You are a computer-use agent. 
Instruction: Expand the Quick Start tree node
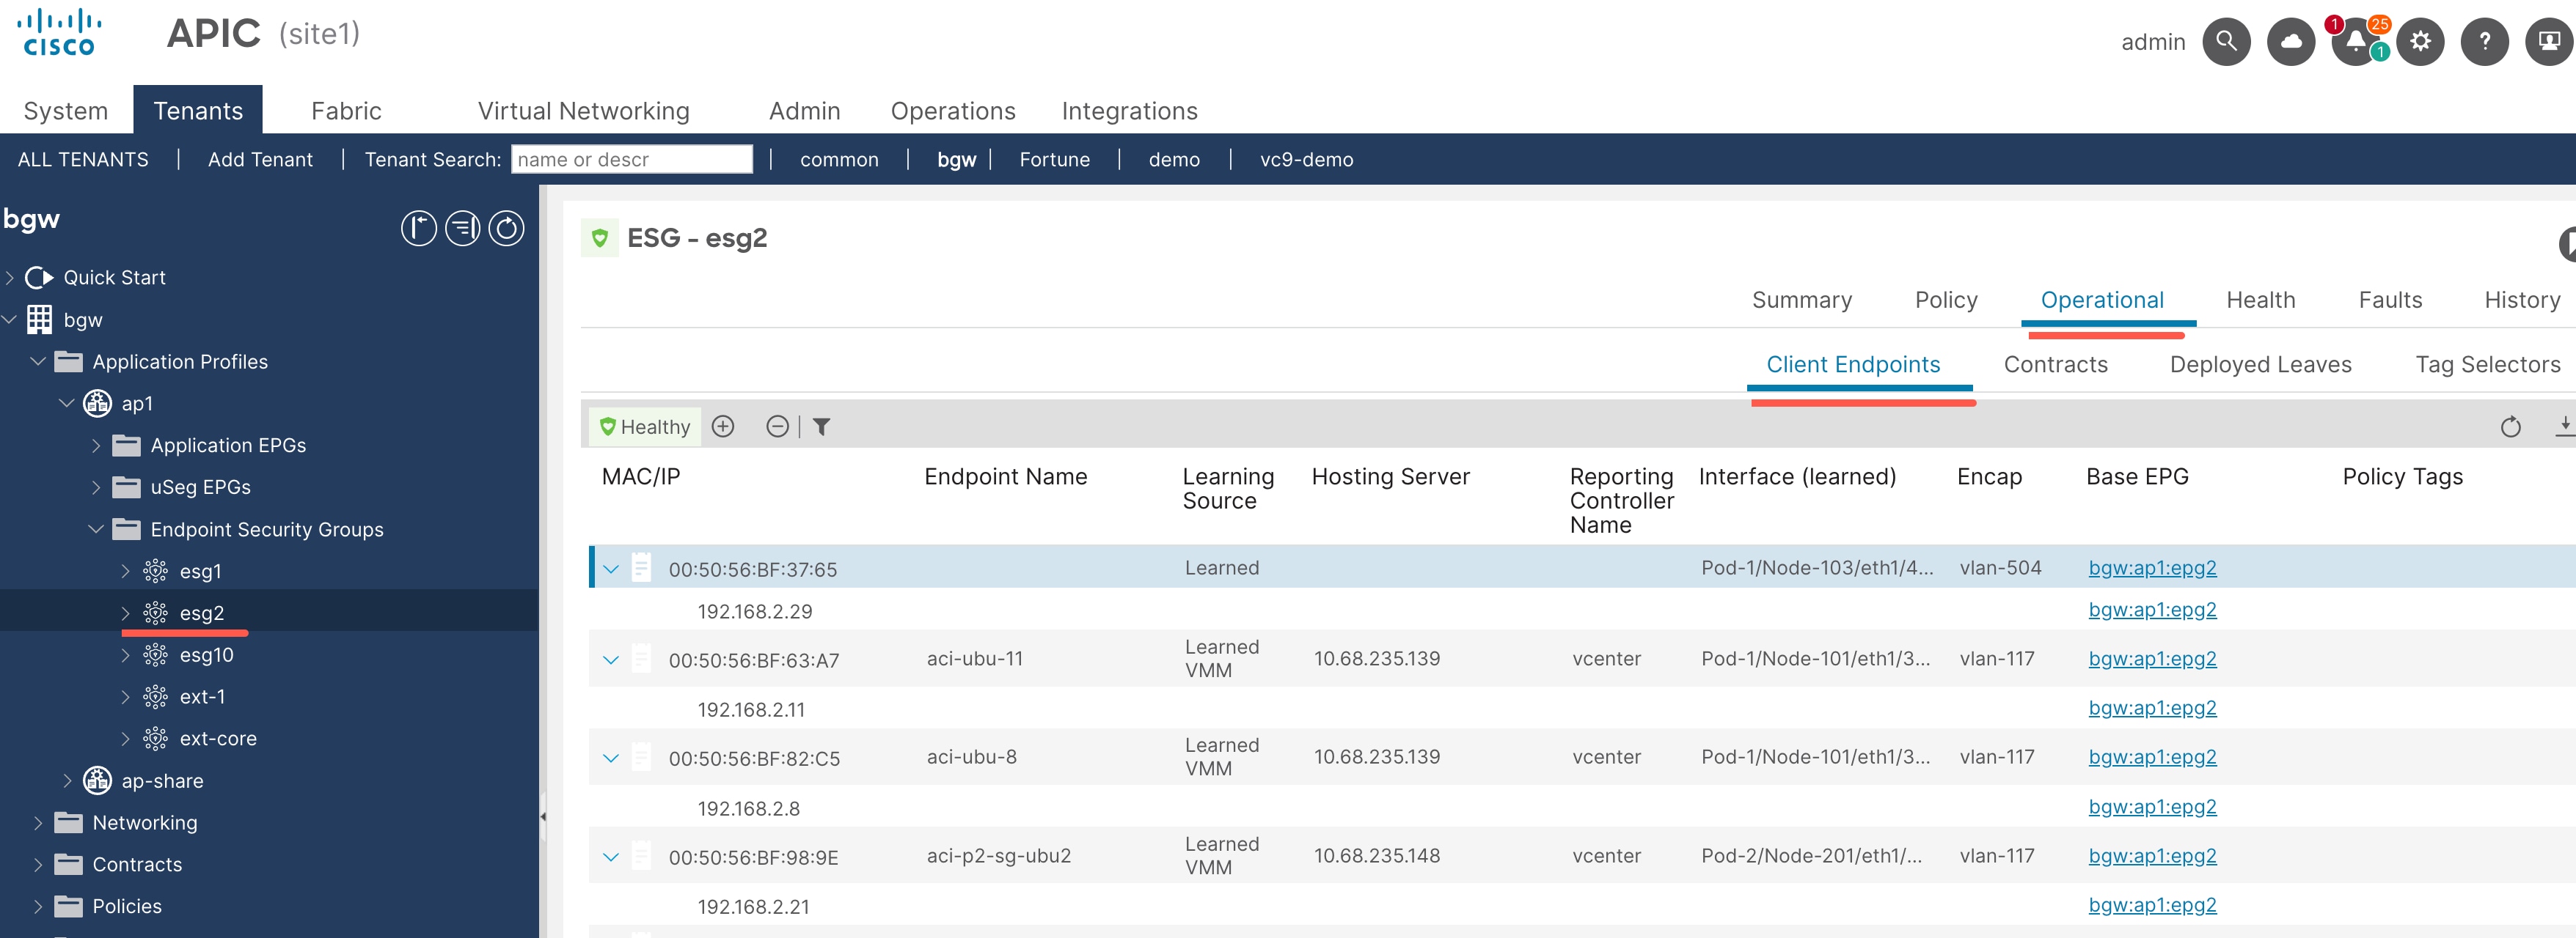10,278
